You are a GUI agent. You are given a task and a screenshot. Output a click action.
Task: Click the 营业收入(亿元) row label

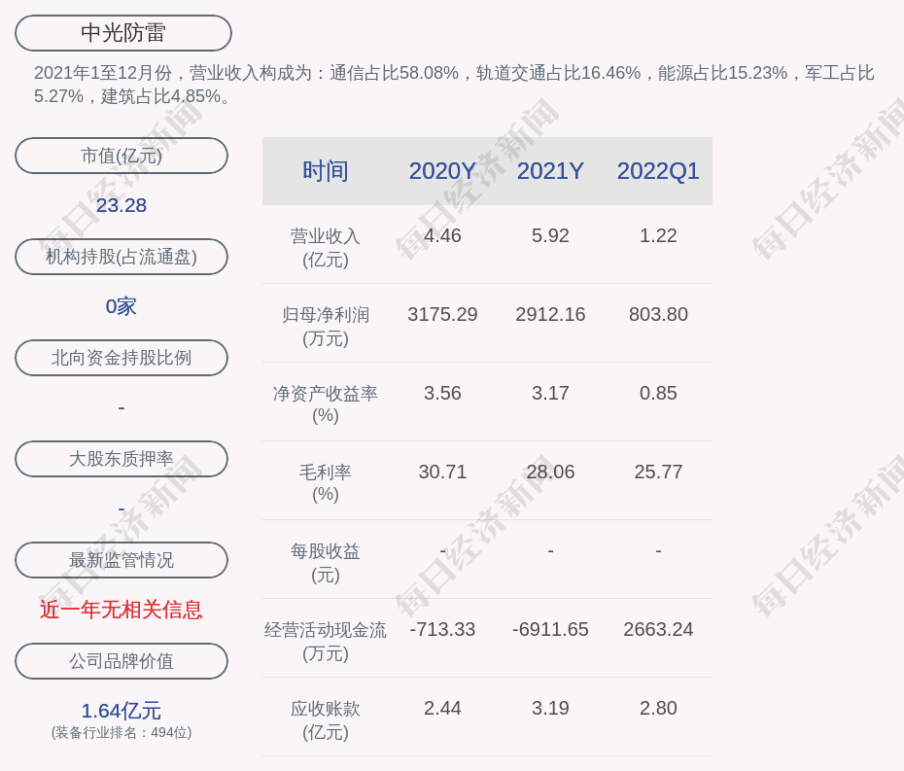click(326, 247)
